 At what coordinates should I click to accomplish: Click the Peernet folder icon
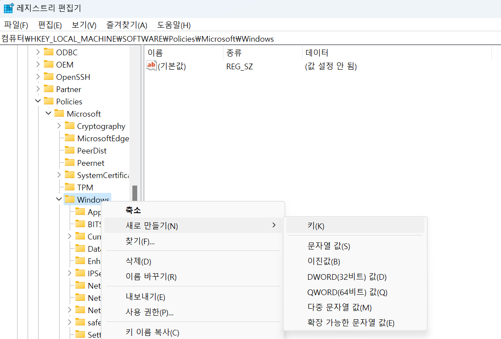(70, 162)
